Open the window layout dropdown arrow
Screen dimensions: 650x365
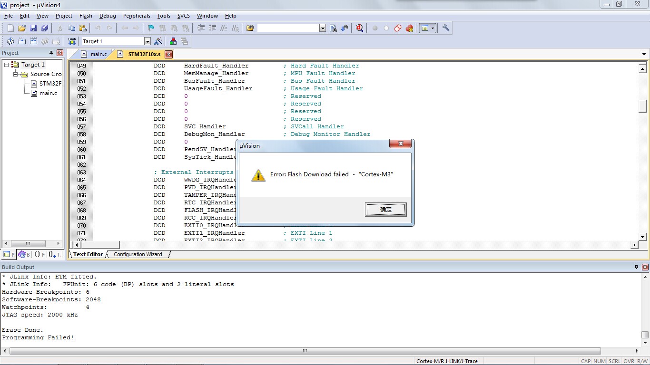pyautogui.click(x=433, y=28)
